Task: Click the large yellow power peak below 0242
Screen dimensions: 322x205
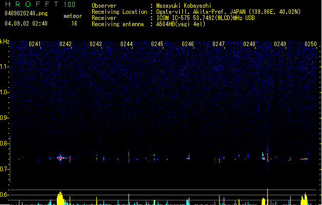Action: click(x=60, y=198)
